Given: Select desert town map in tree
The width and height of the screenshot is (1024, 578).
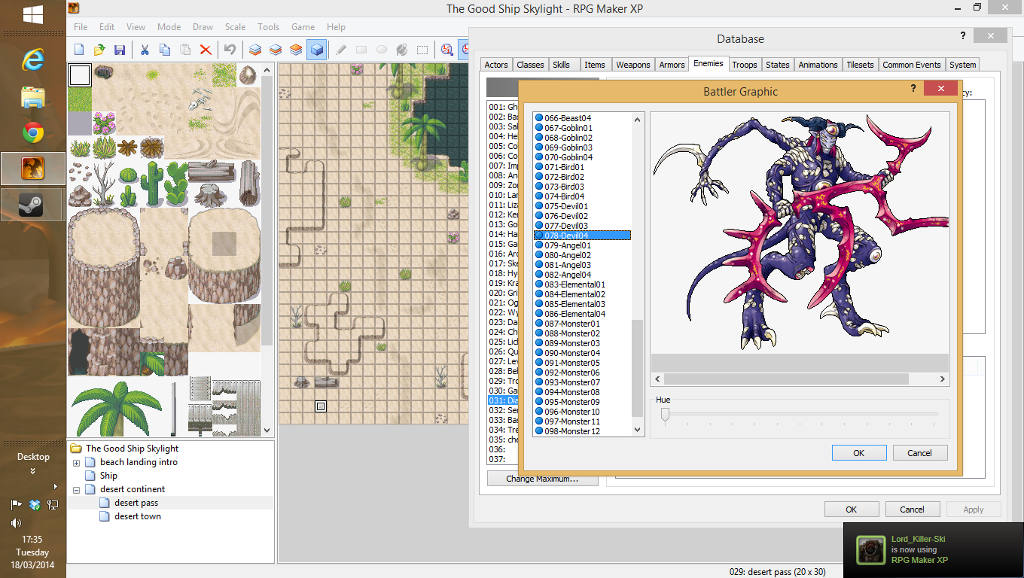Looking at the screenshot, I should point(137,516).
